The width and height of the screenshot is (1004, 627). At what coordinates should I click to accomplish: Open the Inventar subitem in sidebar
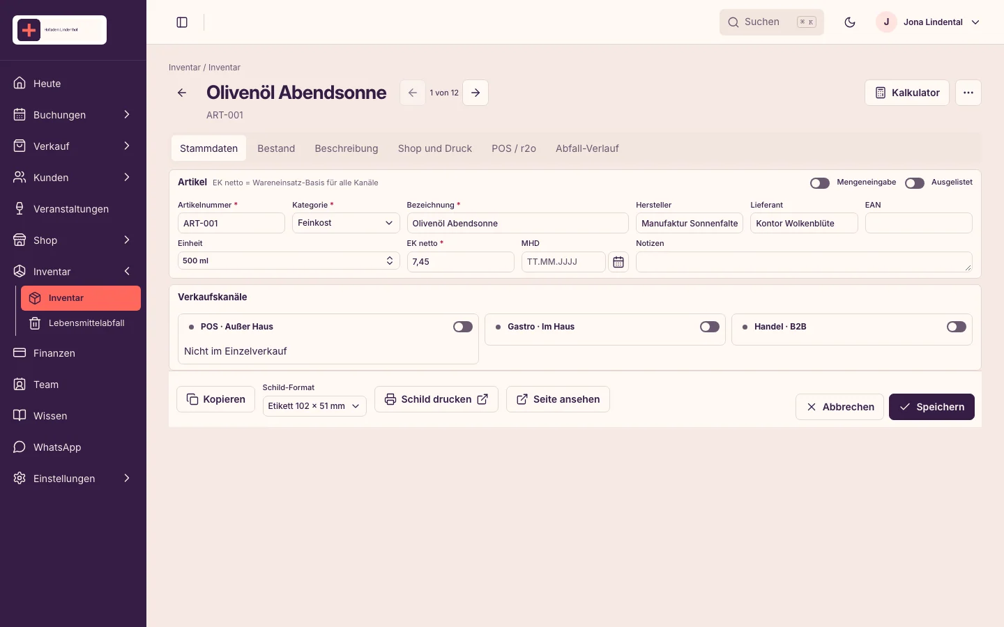pyautogui.click(x=81, y=298)
